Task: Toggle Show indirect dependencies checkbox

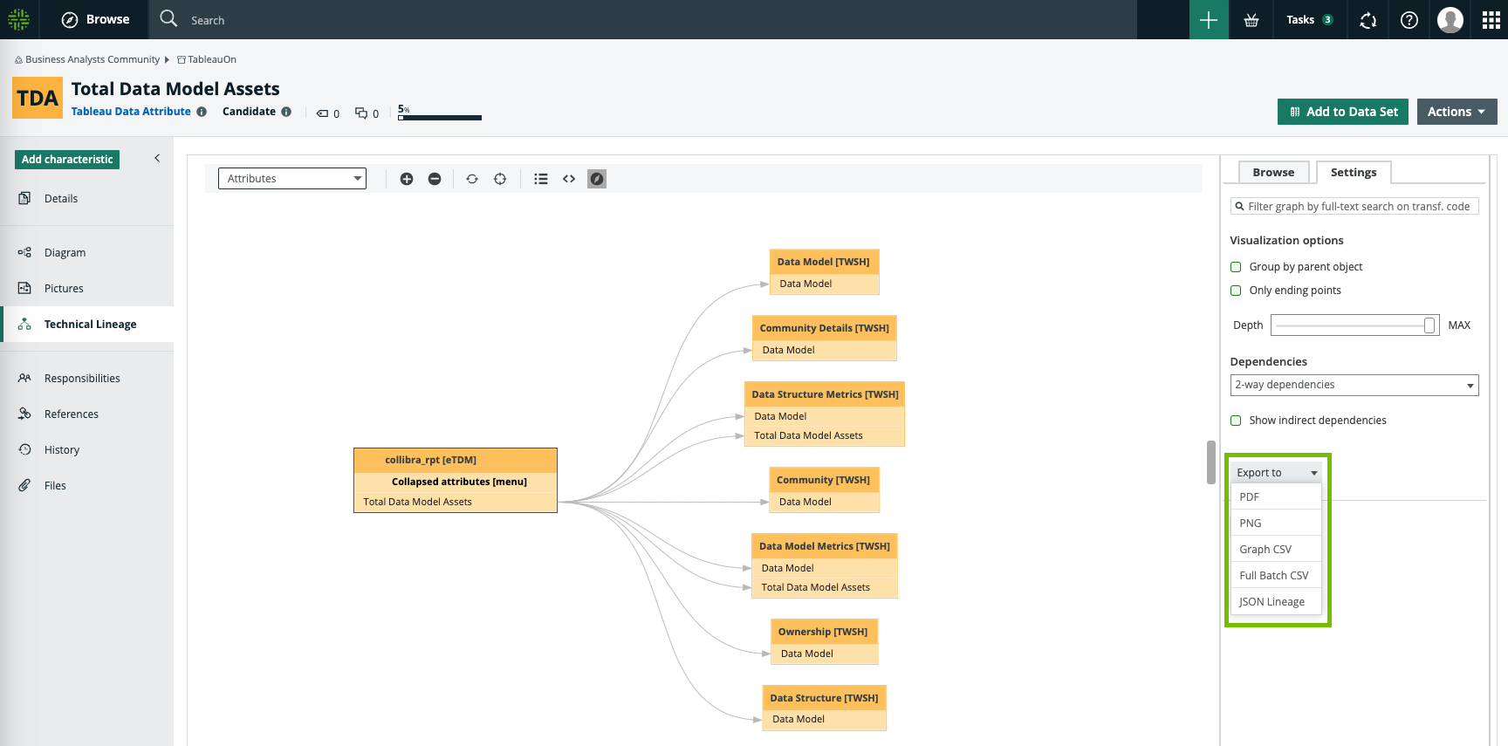Action: pyautogui.click(x=1236, y=421)
